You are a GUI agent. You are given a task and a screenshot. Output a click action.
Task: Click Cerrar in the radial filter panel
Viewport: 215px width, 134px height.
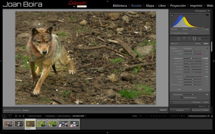206,102
